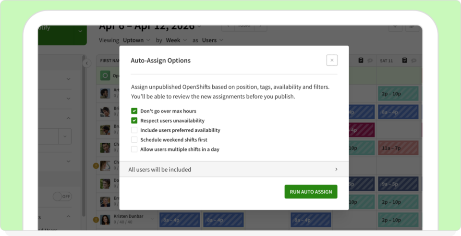This screenshot has height=236, width=461.
Task: Toggle the OFF switch in the sidebar
Action: (x=62, y=196)
